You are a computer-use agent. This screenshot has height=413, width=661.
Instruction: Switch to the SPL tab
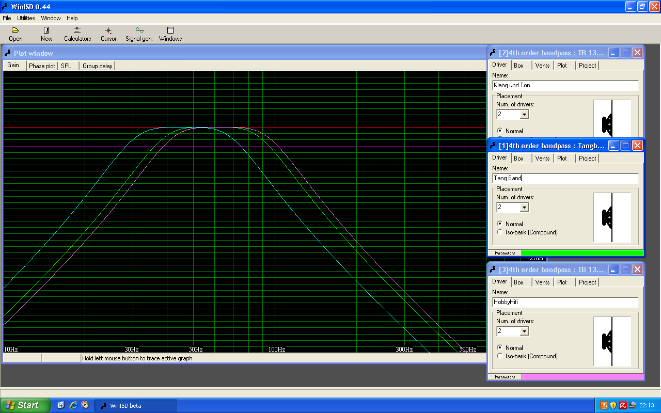point(67,66)
